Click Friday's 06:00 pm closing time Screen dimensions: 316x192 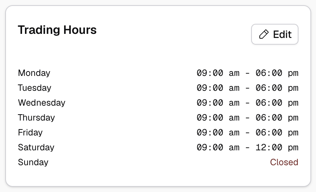pyautogui.click(x=277, y=132)
